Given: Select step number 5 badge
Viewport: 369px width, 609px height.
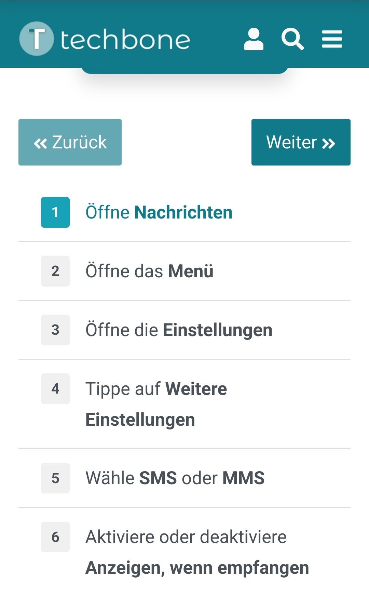Looking at the screenshot, I should [x=55, y=478].
